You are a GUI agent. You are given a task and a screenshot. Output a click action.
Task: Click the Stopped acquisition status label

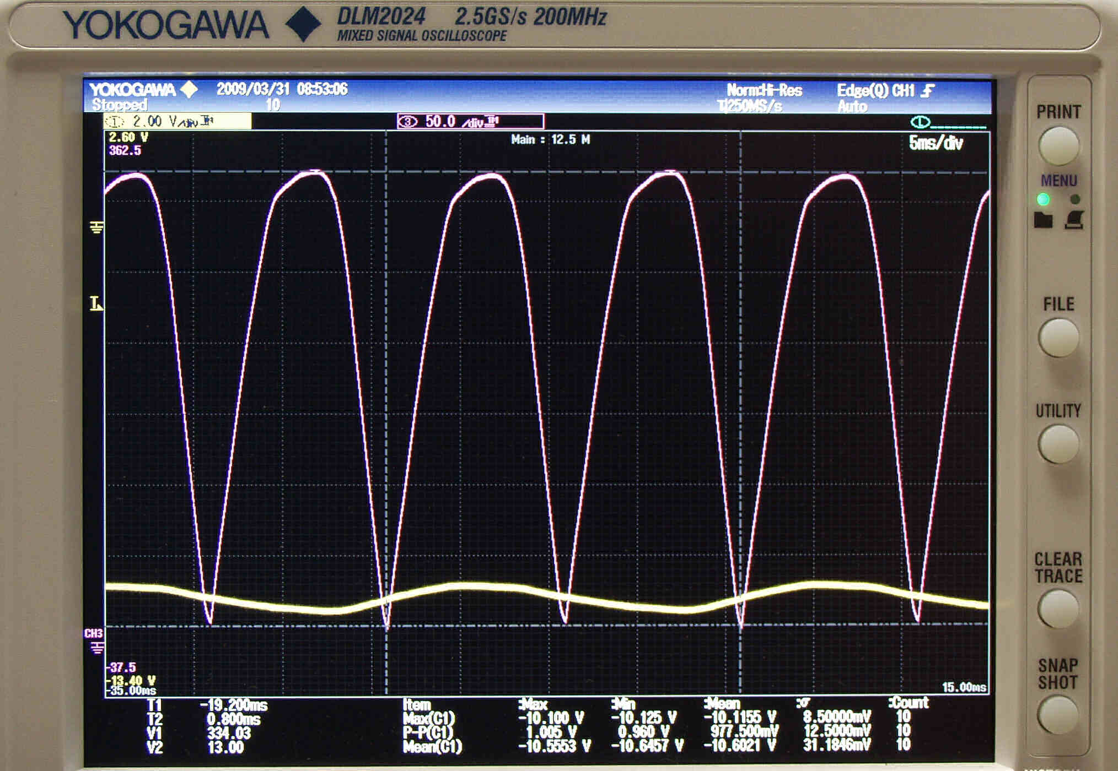coord(120,105)
